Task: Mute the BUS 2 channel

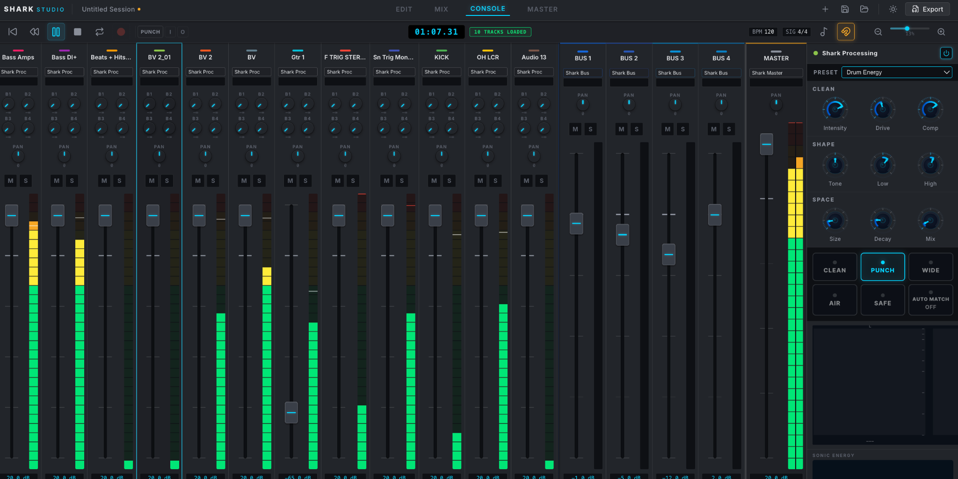Action: 621,129
